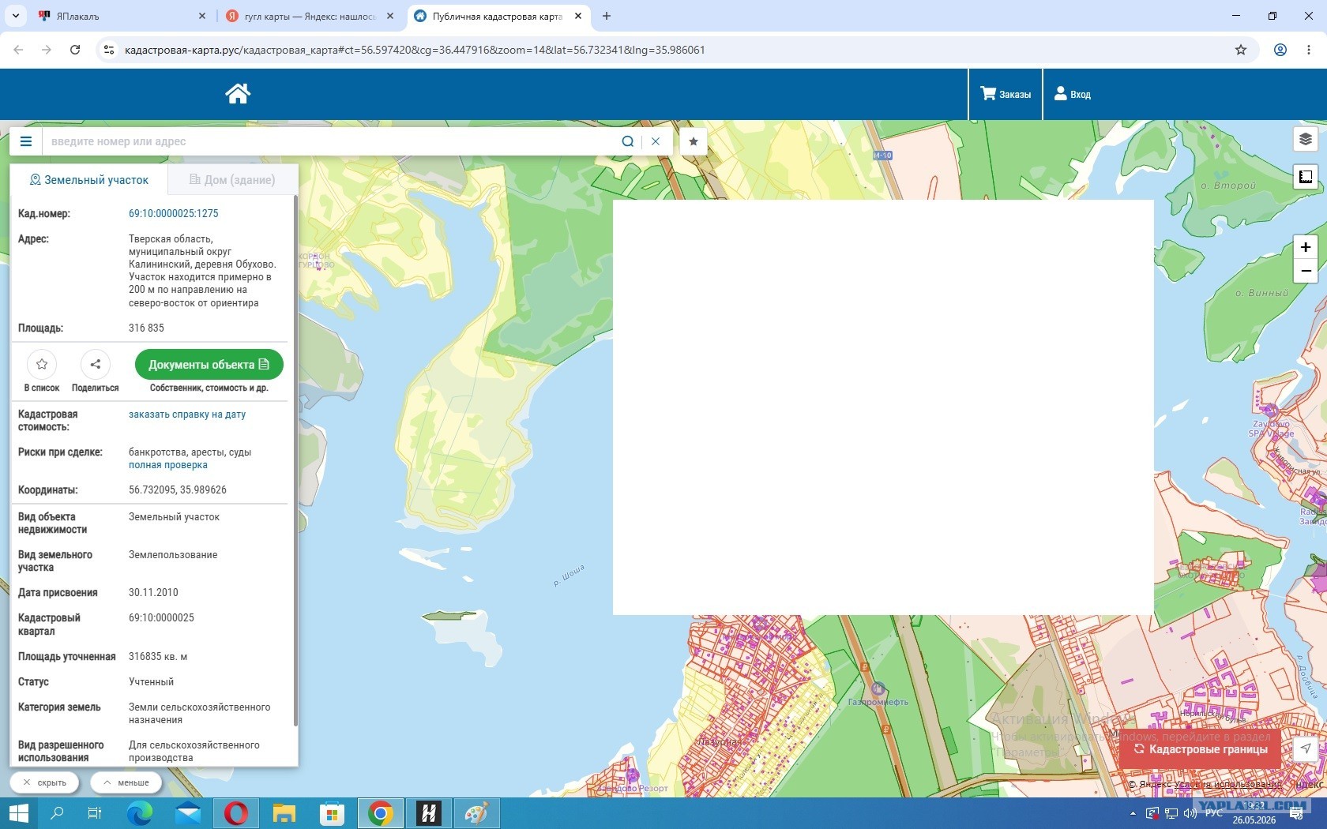This screenshot has height=829, width=1327.
Task: Select the date 30.11.2010 value
Action: 153,592
